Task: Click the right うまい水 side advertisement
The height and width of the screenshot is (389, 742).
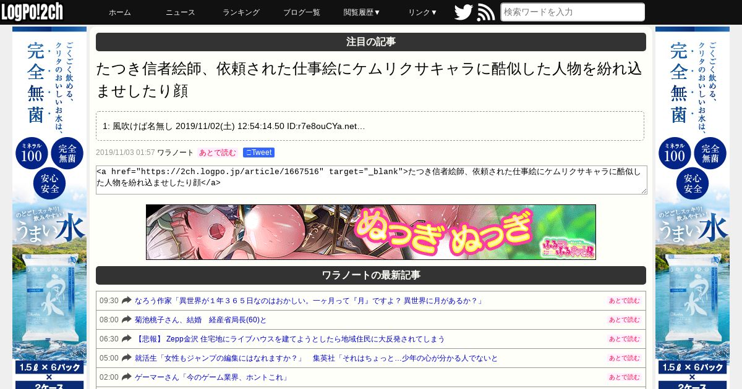Action: pyautogui.click(x=693, y=207)
